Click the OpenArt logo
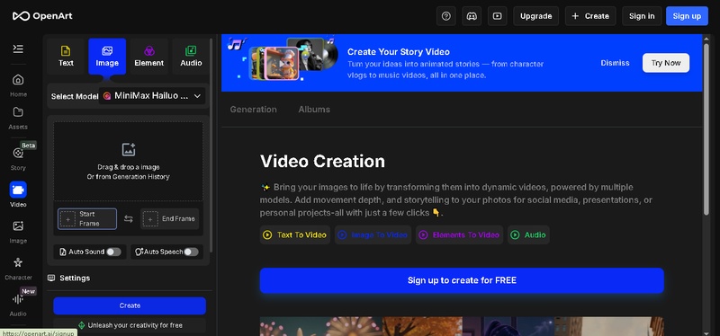720x336 pixels. point(42,16)
